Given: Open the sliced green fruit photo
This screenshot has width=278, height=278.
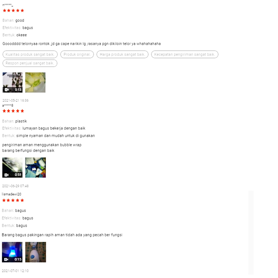Looking at the screenshot, I should click(x=35, y=83).
